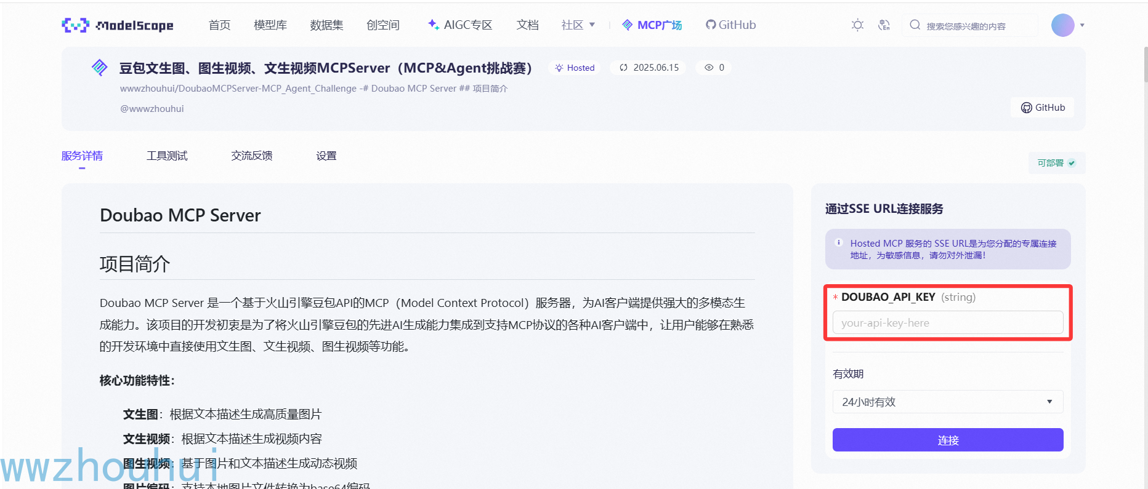The height and width of the screenshot is (489, 1148).
Task: Expand the avatar dropdown arrow
Action: click(x=1082, y=25)
